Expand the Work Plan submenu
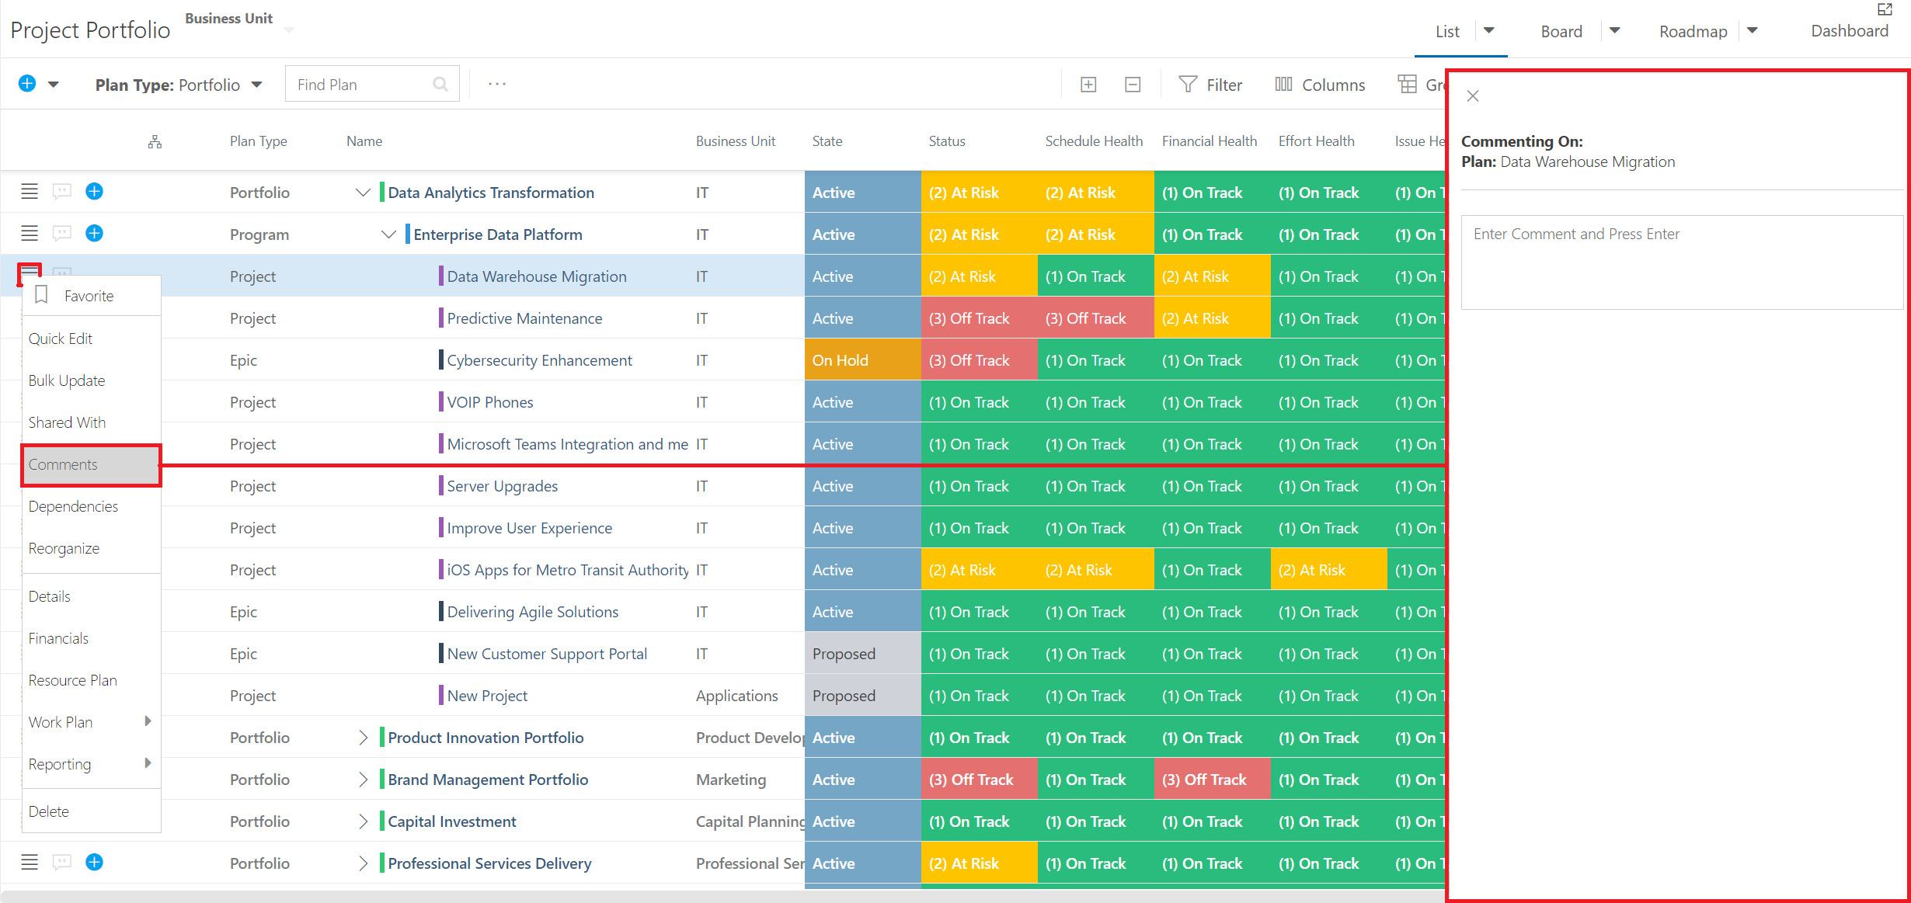Image resolution: width=1911 pixels, height=903 pixels. point(92,722)
